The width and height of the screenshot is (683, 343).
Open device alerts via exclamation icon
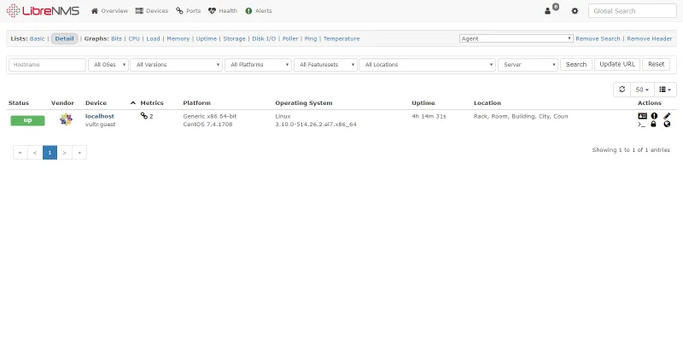654,116
